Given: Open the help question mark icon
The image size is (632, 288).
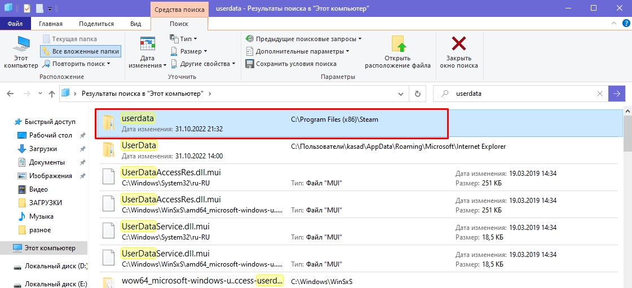Looking at the screenshot, I should [x=626, y=24].
